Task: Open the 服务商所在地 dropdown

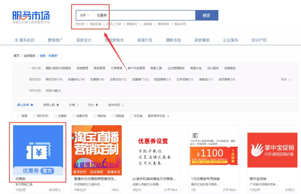Action: pyautogui.click(x=158, y=116)
